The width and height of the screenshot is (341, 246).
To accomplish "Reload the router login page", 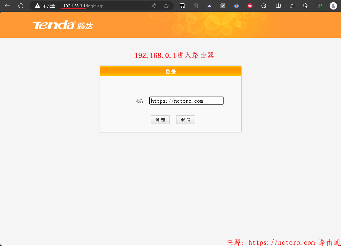I will tap(21, 6).
